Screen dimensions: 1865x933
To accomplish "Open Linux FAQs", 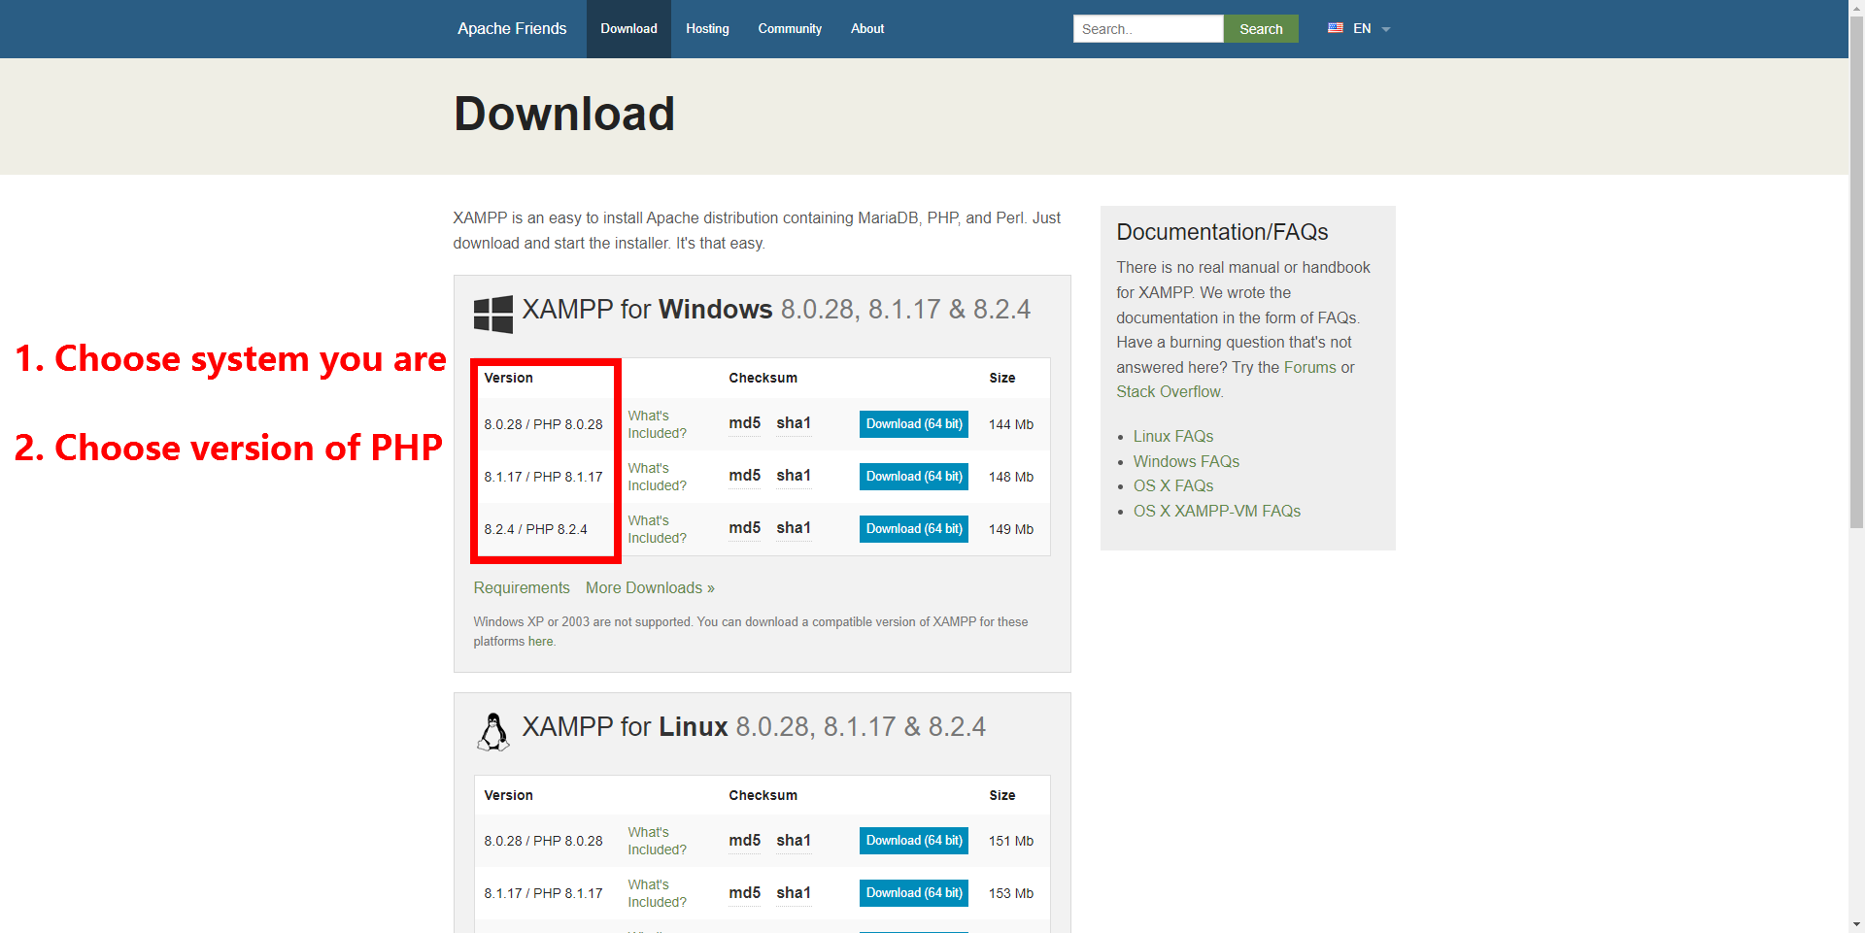I will coord(1173,437).
